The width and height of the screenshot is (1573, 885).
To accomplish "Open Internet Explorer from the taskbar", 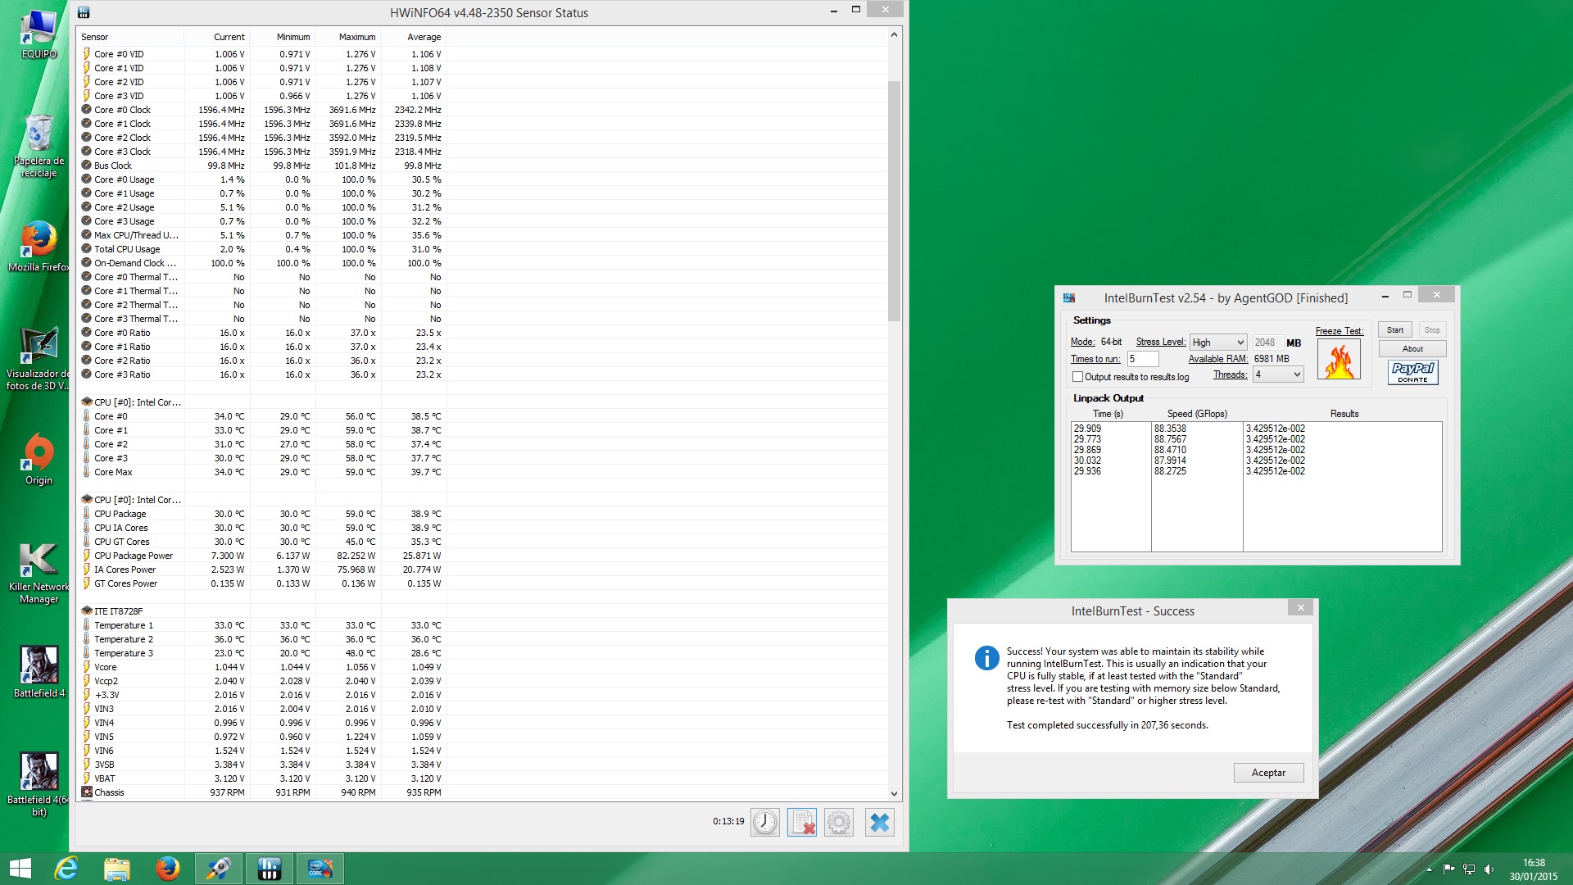I will pyautogui.click(x=66, y=869).
